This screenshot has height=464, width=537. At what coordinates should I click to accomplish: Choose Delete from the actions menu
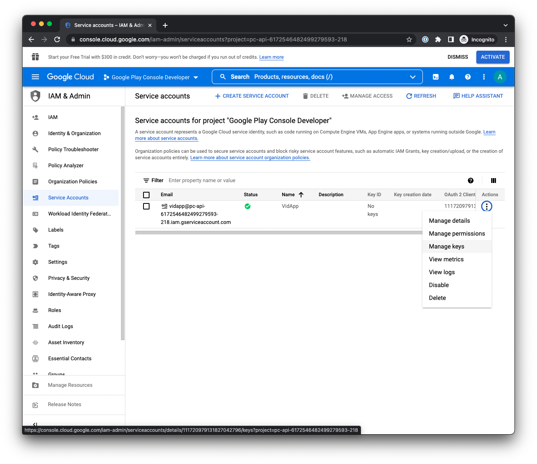(457, 298)
